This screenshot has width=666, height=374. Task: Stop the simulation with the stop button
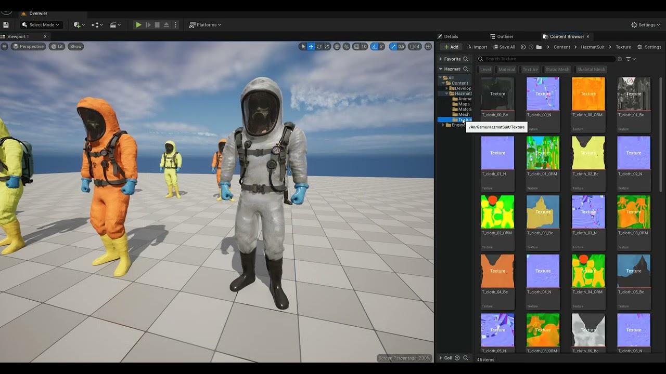[157, 24]
